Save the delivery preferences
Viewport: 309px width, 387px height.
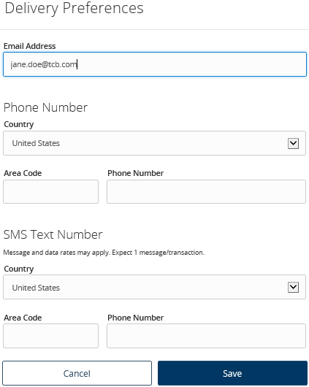[232, 373]
